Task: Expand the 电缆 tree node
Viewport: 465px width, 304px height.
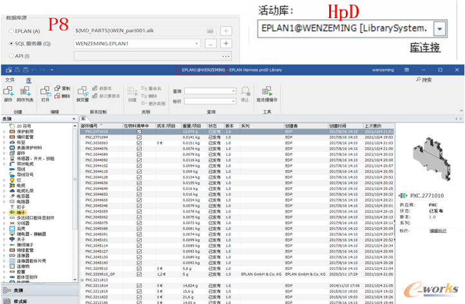Action: tap(5, 185)
